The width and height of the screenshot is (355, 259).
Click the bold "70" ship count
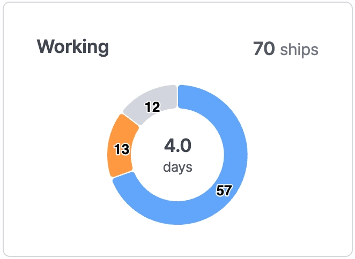pyautogui.click(x=264, y=49)
